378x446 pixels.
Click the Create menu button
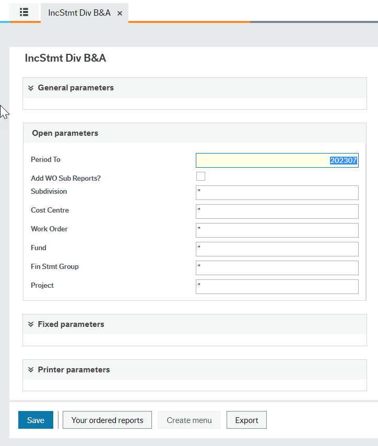pos(189,420)
